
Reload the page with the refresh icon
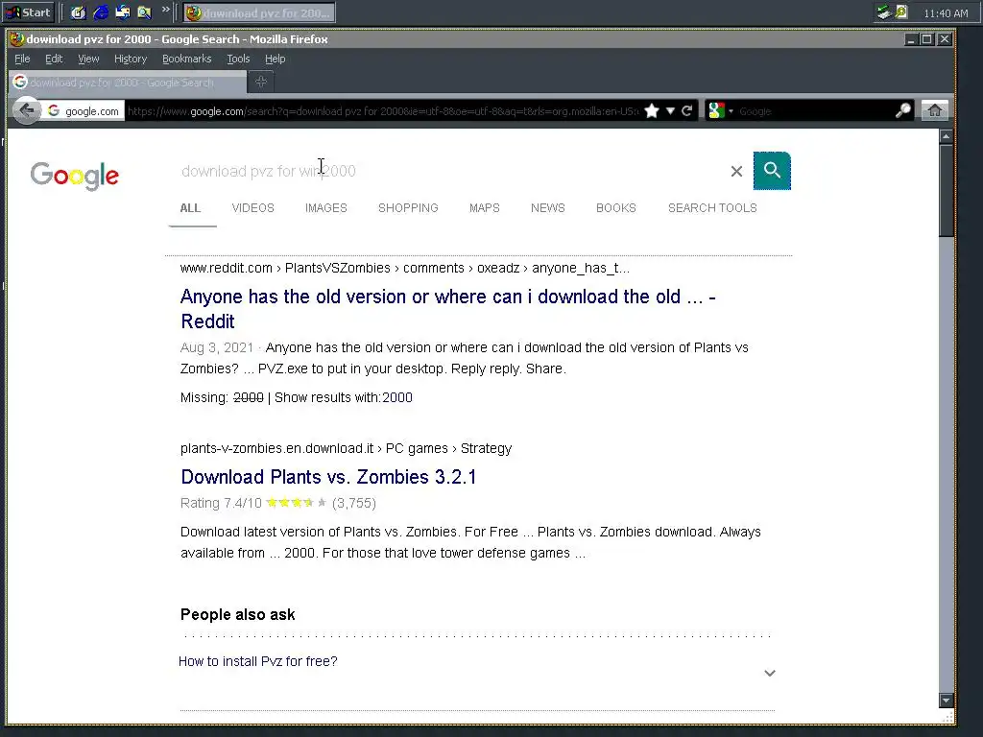(687, 111)
